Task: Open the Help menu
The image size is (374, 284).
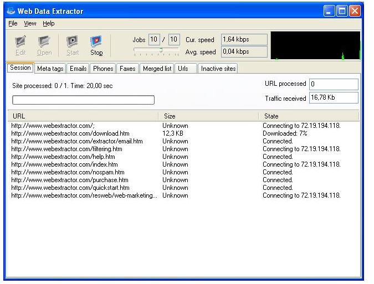Action: pos(48,23)
